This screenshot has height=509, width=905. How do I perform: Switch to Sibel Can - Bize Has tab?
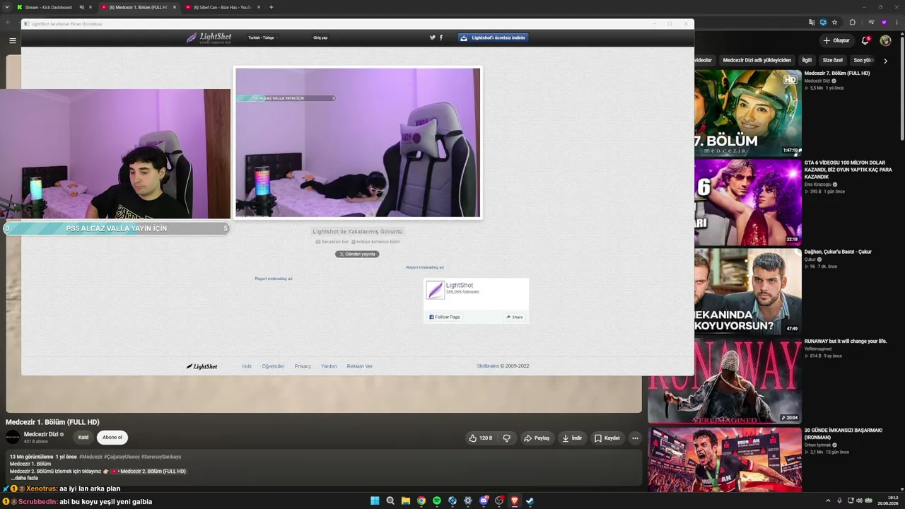click(x=223, y=7)
